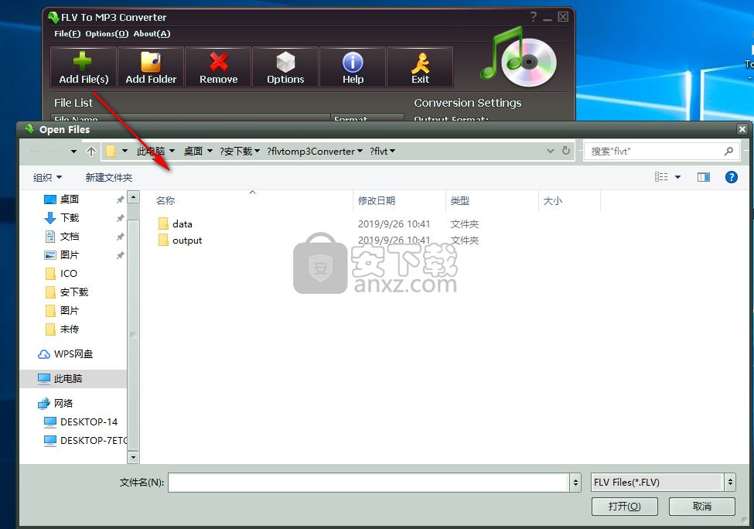Open the file name combo box arrow
The height and width of the screenshot is (529, 754).
click(x=575, y=483)
